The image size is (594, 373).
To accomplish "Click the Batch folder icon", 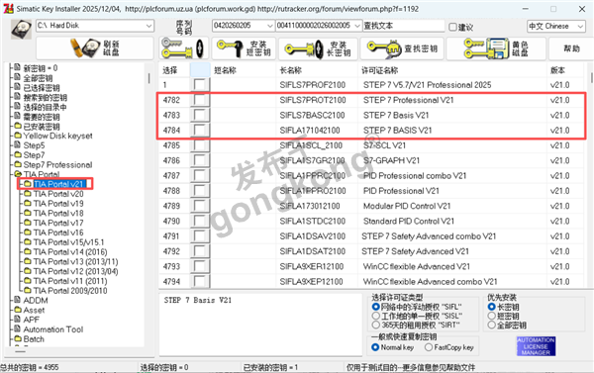I will tap(18, 338).
